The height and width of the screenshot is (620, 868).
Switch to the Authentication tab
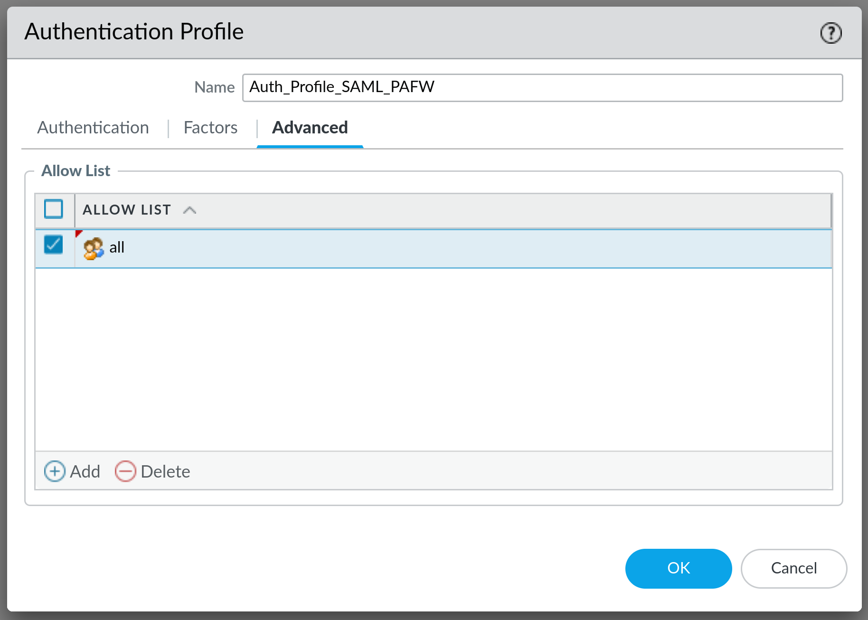pyautogui.click(x=93, y=127)
